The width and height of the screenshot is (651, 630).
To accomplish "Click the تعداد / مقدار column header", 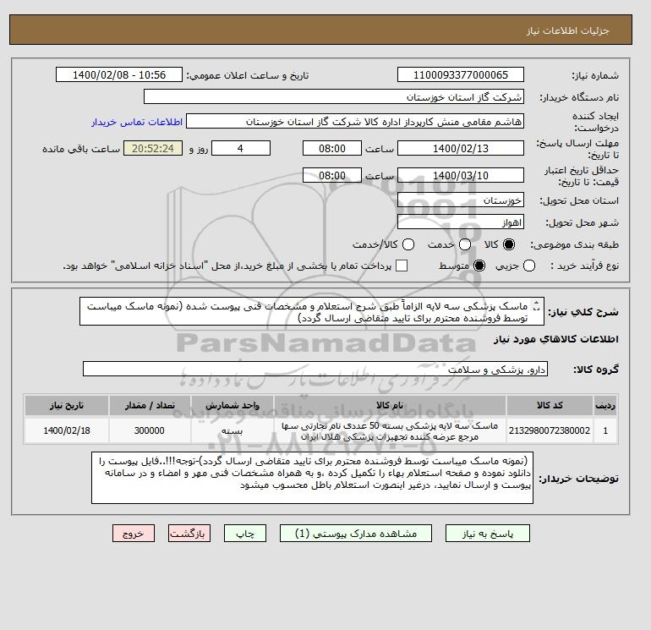I will pos(150,405).
